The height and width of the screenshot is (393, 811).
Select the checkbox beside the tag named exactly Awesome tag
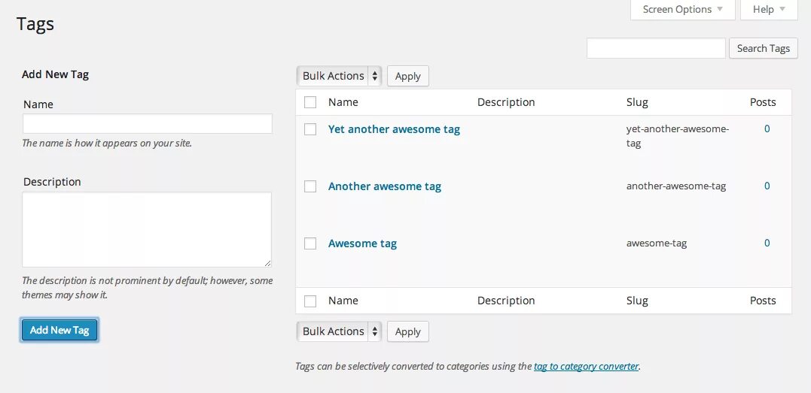tap(310, 243)
